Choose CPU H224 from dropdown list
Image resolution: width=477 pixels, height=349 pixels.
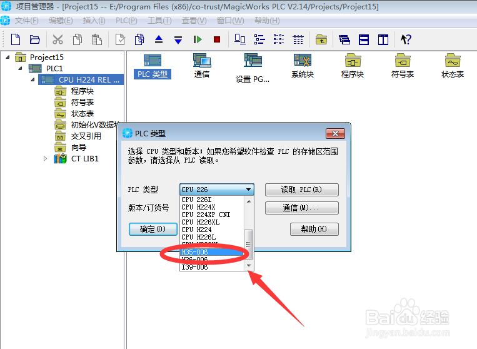(213, 230)
